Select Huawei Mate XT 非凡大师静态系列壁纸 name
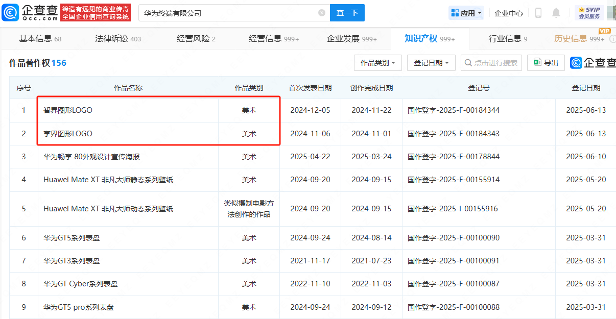This screenshot has width=616, height=319. (x=108, y=180)
